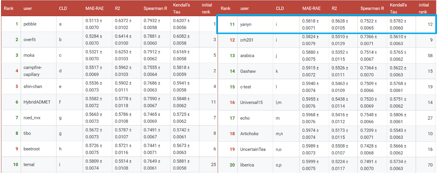Select the user name HybridADMET

click(x=37, y=102)
